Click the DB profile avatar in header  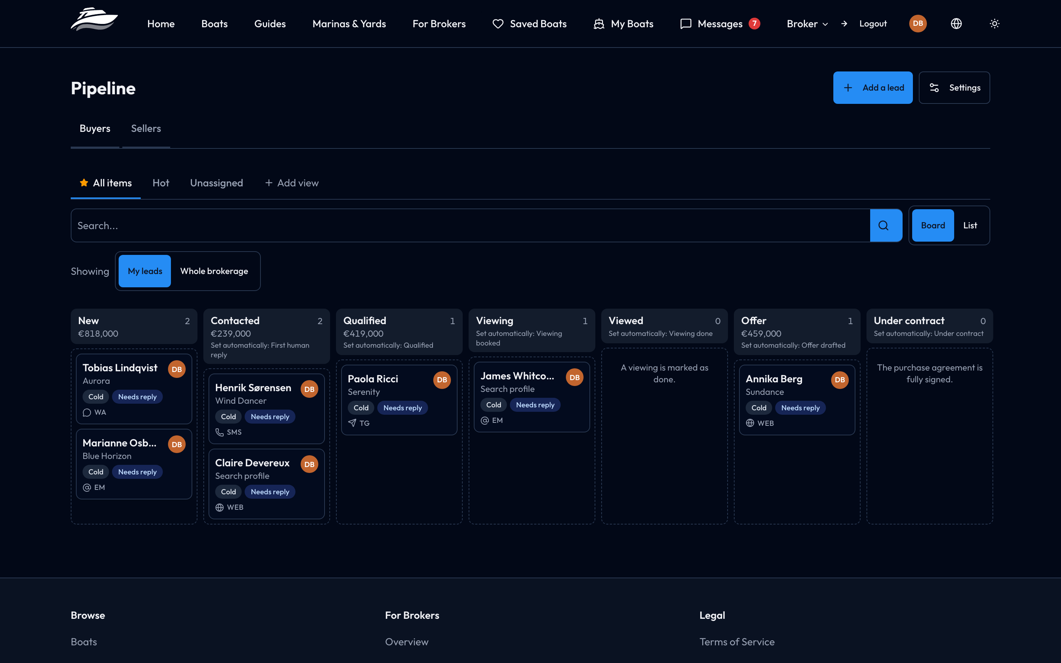tap(918, 24)
